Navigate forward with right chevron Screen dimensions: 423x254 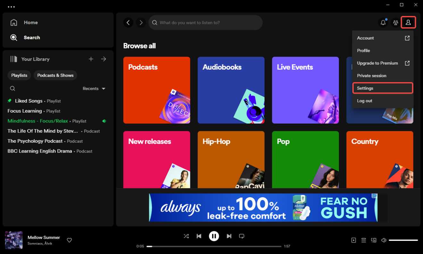[141, 22]
